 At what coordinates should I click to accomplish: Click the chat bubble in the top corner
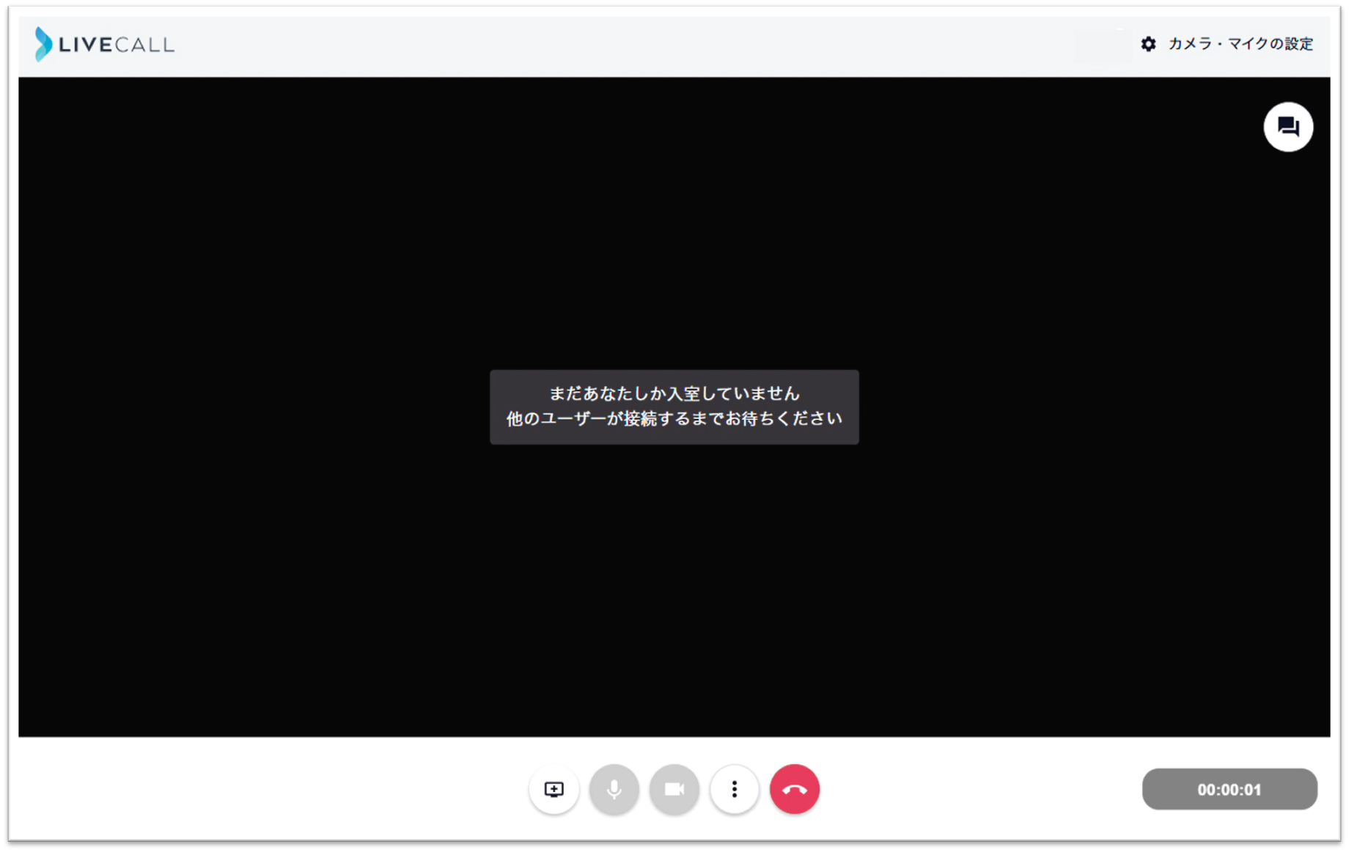point(1288,126)
